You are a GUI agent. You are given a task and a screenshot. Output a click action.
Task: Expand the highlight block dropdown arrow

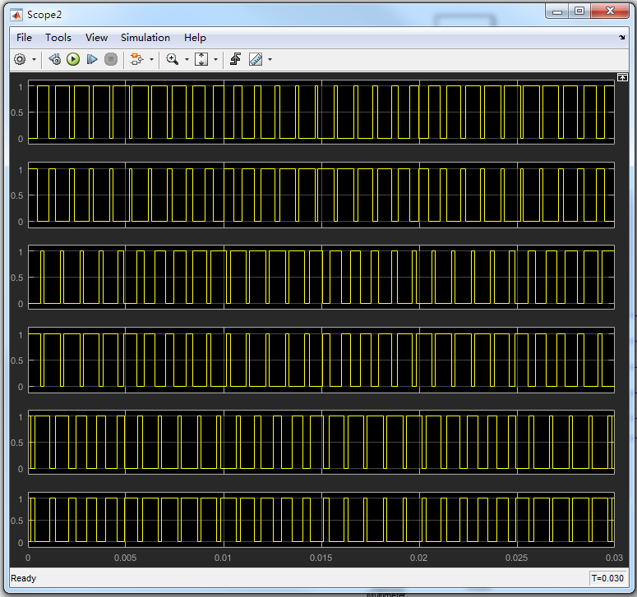[x=151, y=60]
